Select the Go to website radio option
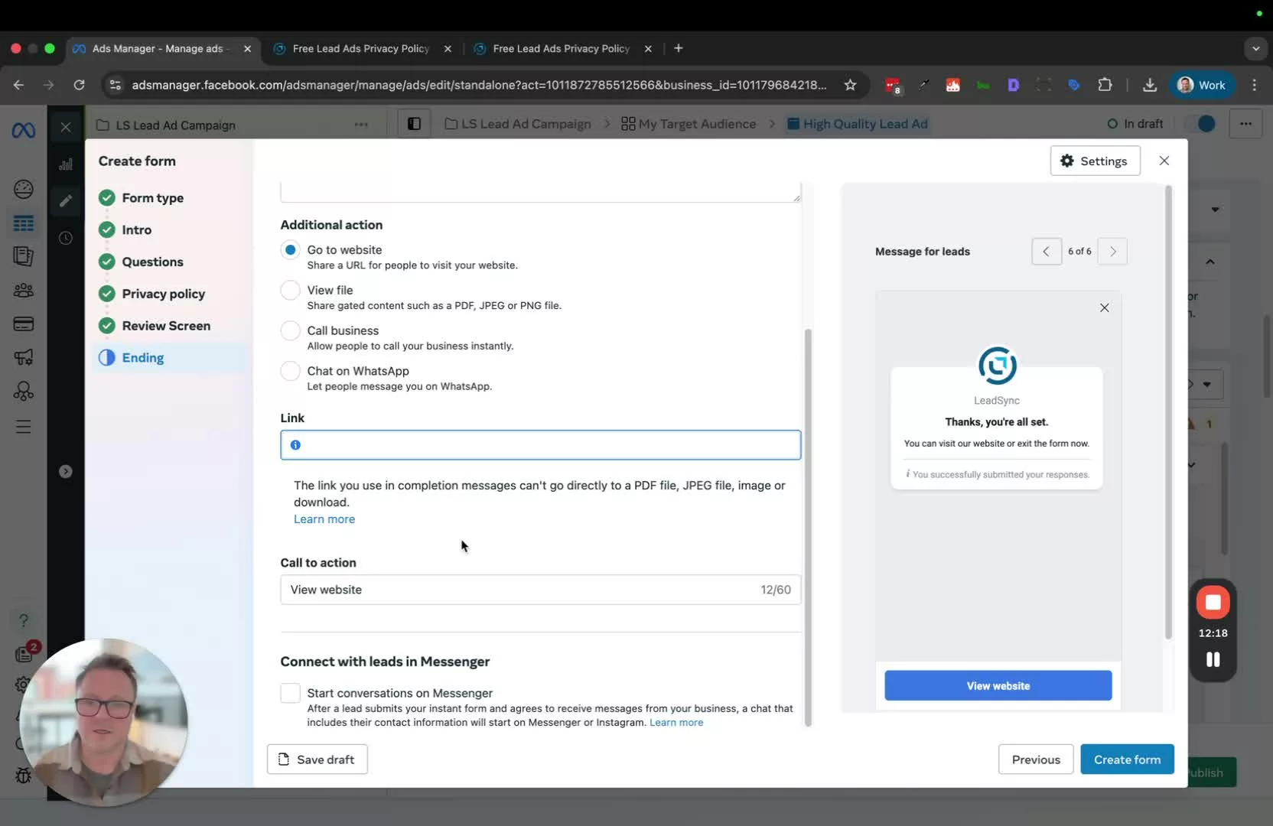The height and width of the screenshot is (826, 1273). [x=290, y=249]
